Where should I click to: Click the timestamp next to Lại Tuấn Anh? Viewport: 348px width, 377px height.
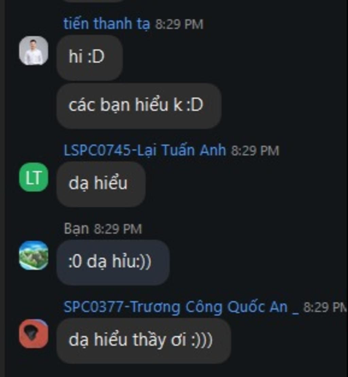point(255,151)
